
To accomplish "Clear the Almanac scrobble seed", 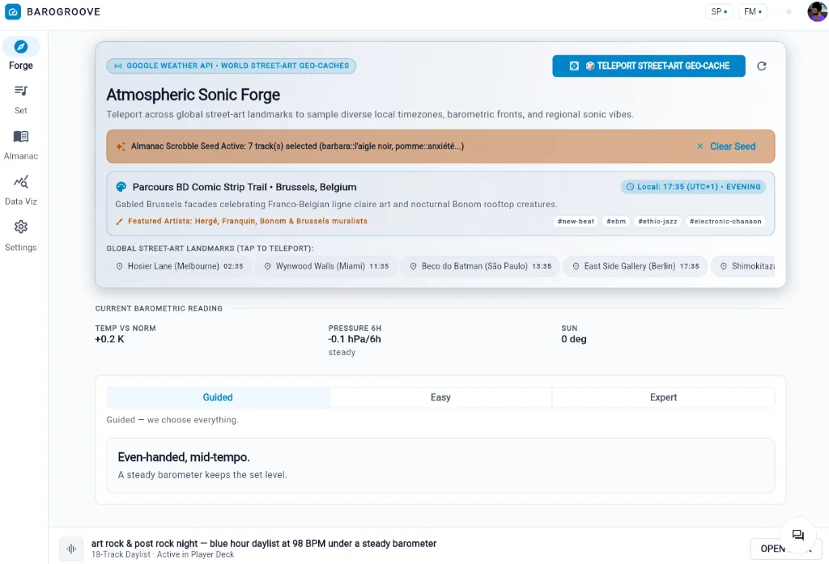I will pos(726,146).
